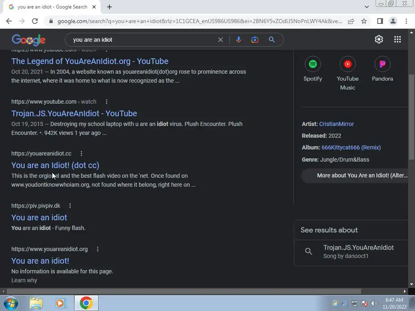Submit search with the magnifier icon
Screen dimensions: 415x311
(x=272, y=40)
